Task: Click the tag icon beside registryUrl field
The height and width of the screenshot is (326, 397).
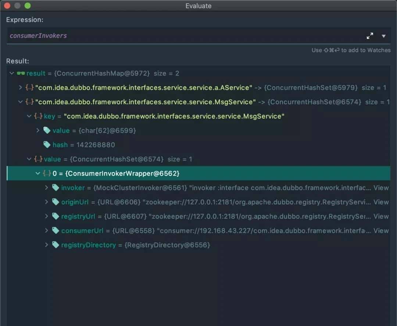Action: coord(56,216)
